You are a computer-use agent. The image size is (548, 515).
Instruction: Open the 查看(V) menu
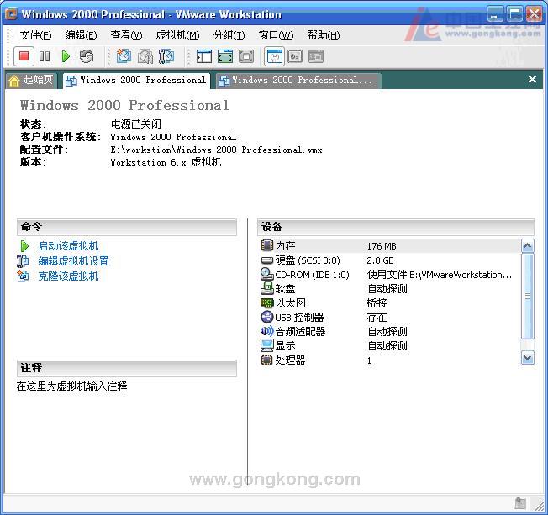click(126, 35)
